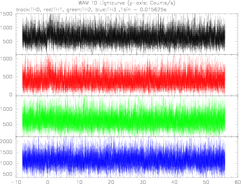Click the '1bin = 0.015625s' label
Image resolution: width=241 pixels, height=184 pixels.
point(144,9)
